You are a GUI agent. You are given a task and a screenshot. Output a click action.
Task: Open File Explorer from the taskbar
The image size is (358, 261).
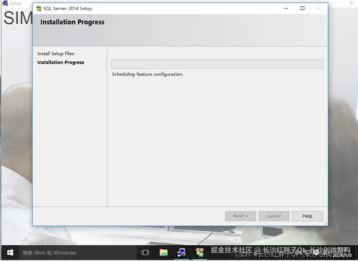coord(163,252)
